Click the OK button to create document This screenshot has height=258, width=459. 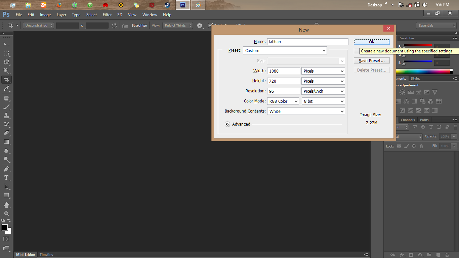point(371,42)
